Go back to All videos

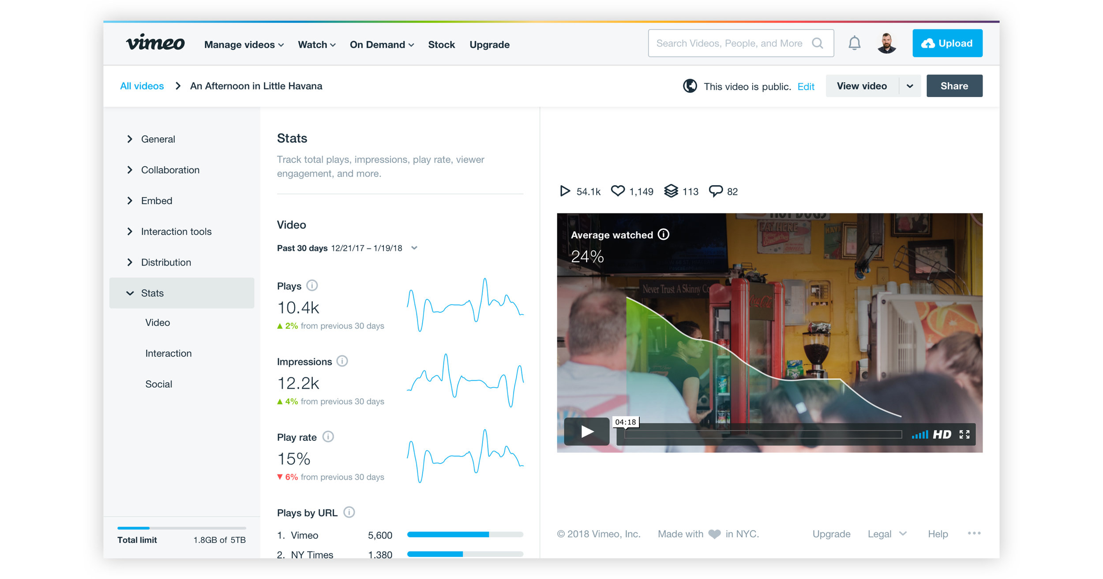tap(142, 86)
